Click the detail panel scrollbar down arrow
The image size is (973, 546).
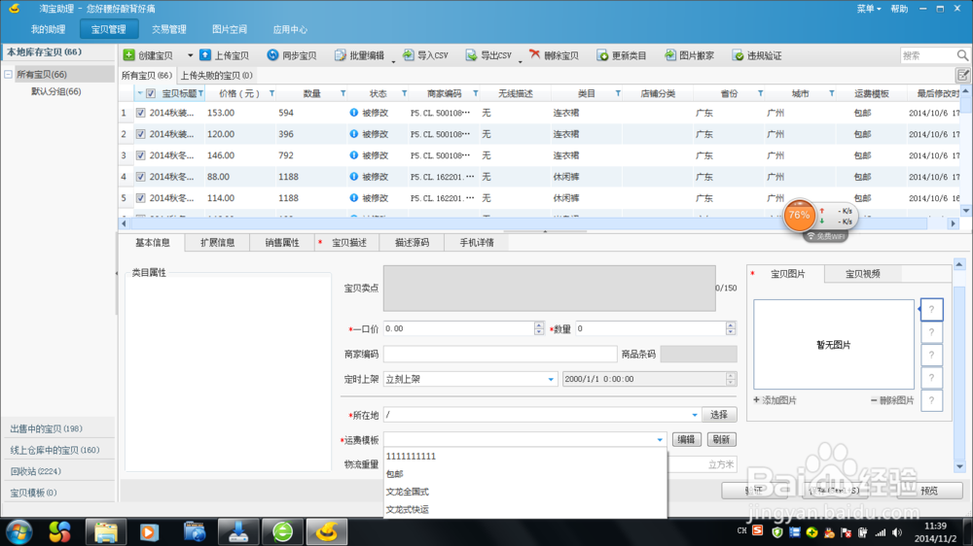[959, 466]
